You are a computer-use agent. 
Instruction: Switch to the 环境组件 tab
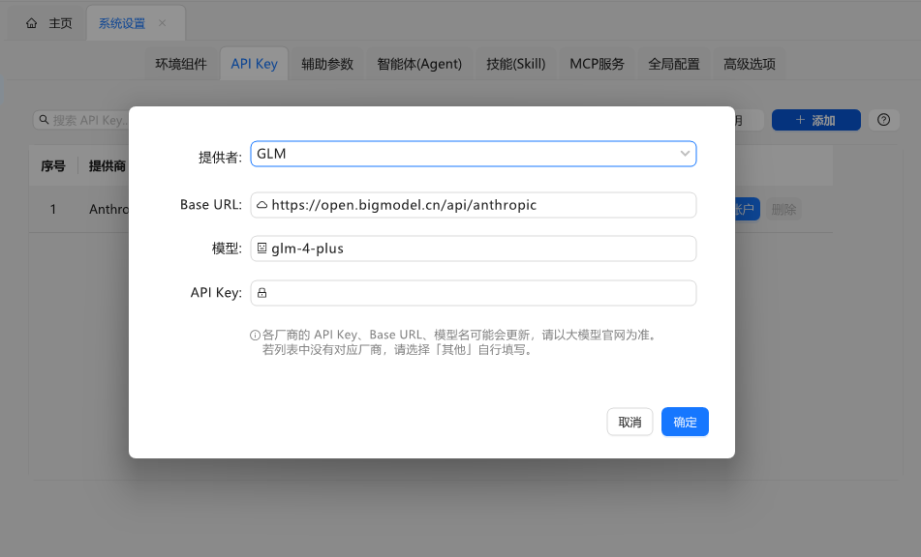tap(181, 64)
